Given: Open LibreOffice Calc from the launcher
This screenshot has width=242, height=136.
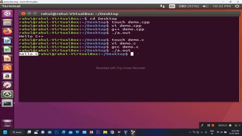Looking at the screenshot, I should pos(7,49).
